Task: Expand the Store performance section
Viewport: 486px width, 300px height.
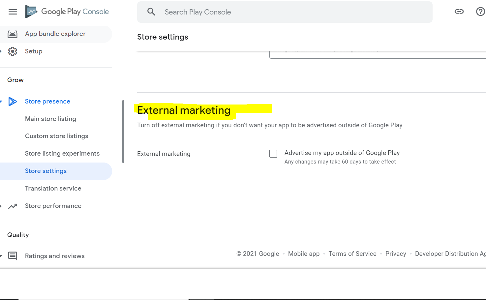Action: coord(1,206)
